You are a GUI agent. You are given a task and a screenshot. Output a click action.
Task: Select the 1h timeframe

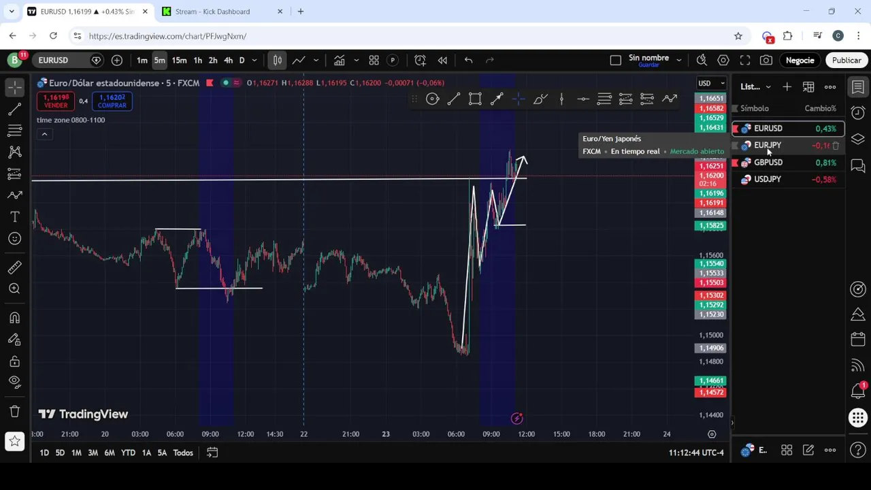pos(197,60)
